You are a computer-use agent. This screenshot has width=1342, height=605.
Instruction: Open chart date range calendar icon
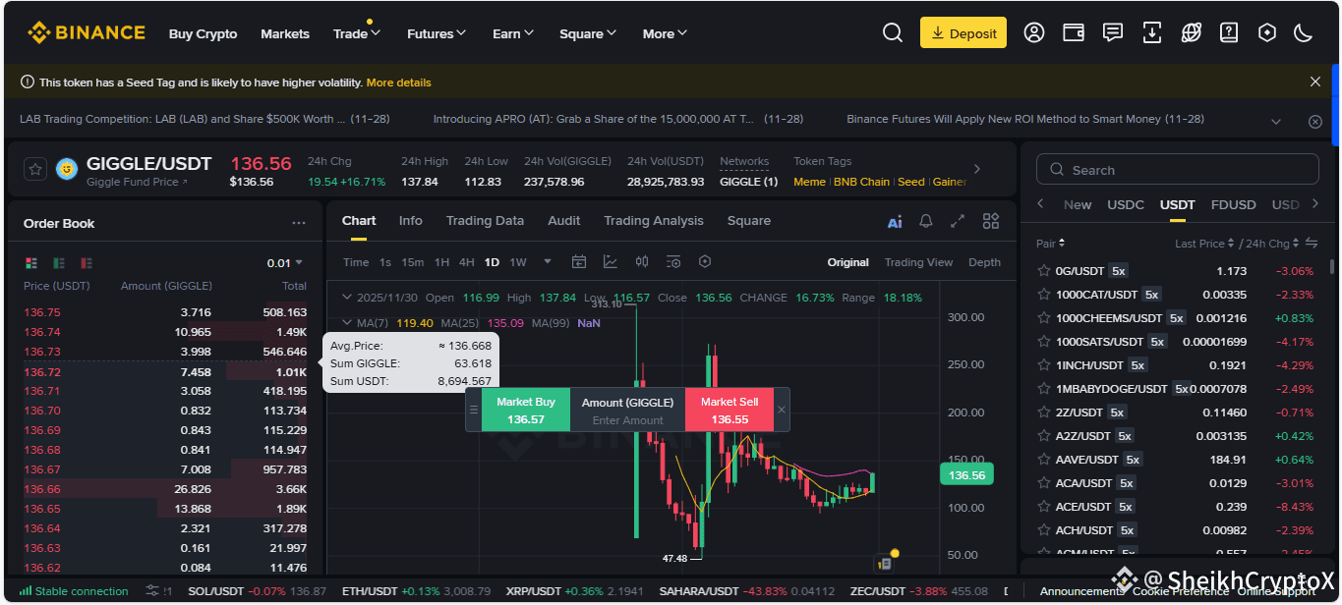click(579, 261)
